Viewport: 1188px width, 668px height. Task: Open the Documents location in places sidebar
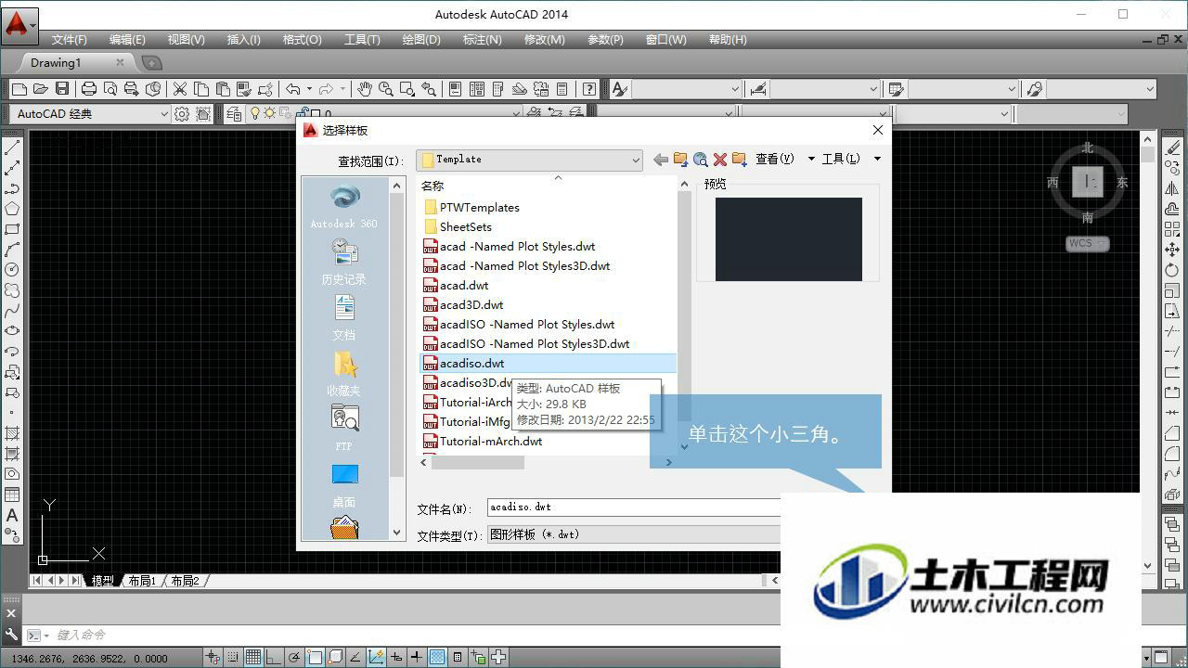[x=344, y=317]
